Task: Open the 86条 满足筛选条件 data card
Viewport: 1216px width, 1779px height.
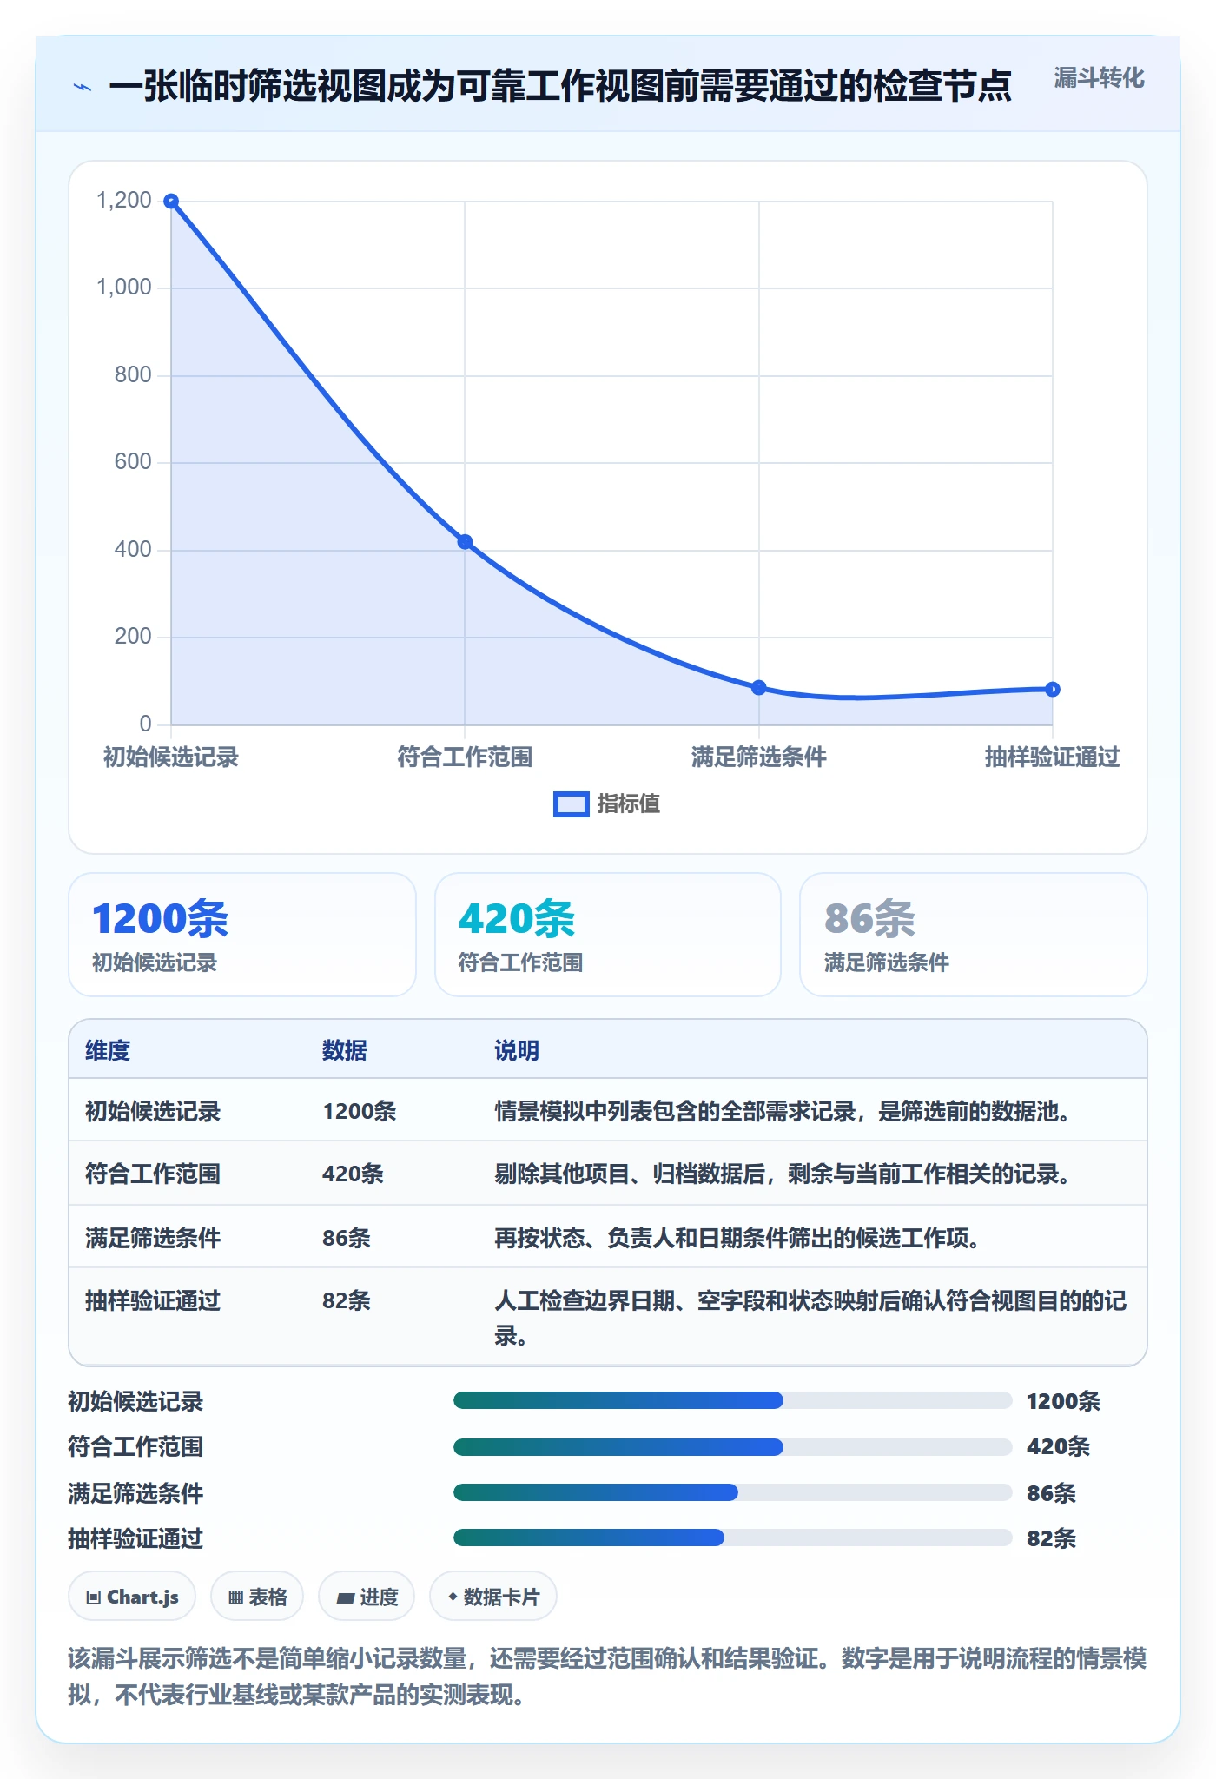Action: [973, 935]
